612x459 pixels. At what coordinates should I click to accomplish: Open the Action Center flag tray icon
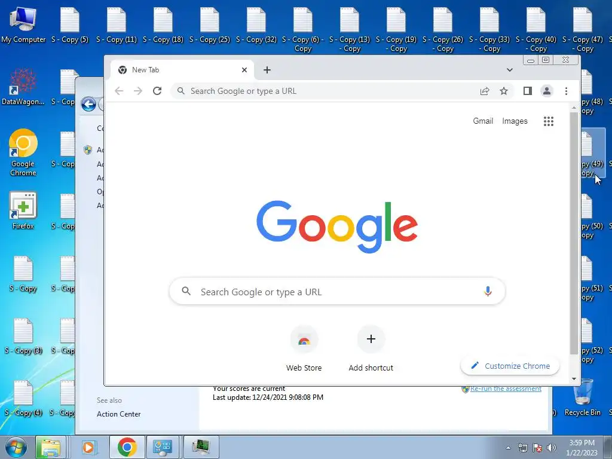click(x=537, y=448)
